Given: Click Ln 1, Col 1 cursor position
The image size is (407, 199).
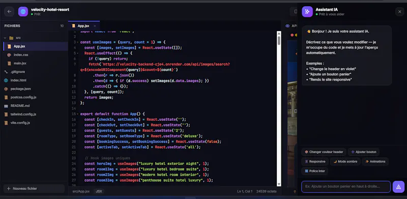Looking at the screenshot, I should pos(245,191).
